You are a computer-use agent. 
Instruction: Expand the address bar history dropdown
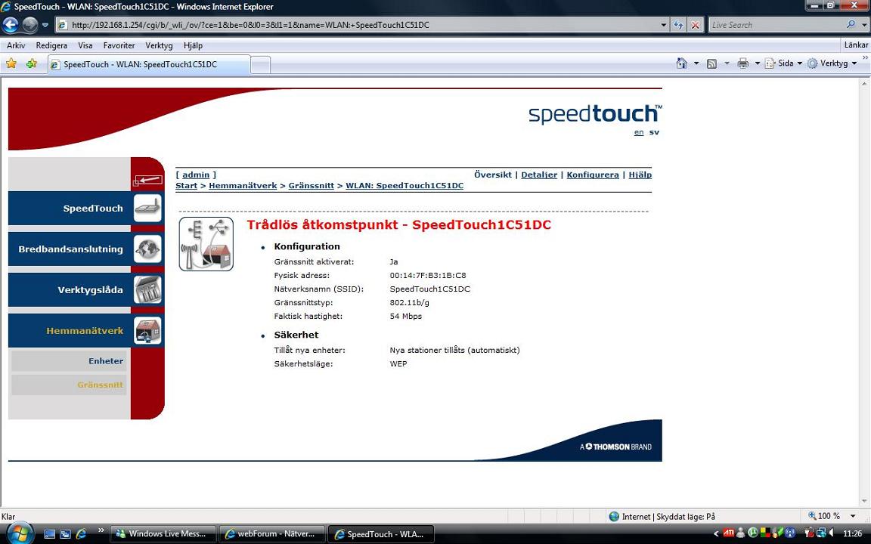[x=663, y=25]
